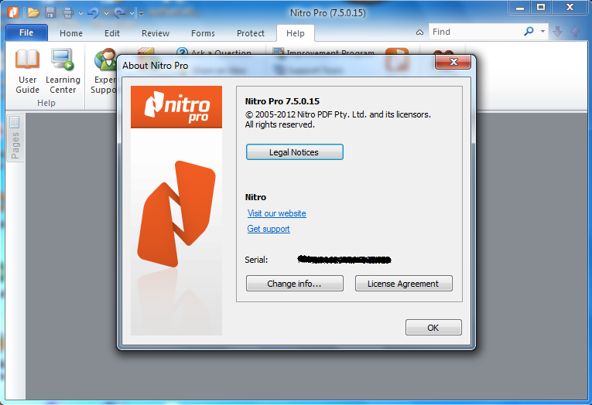The width and height of the screenshot is (592, 405).
Task: Click the nitro pro orange logo banner
Action: pyautogui.click(x=176, y=107)
